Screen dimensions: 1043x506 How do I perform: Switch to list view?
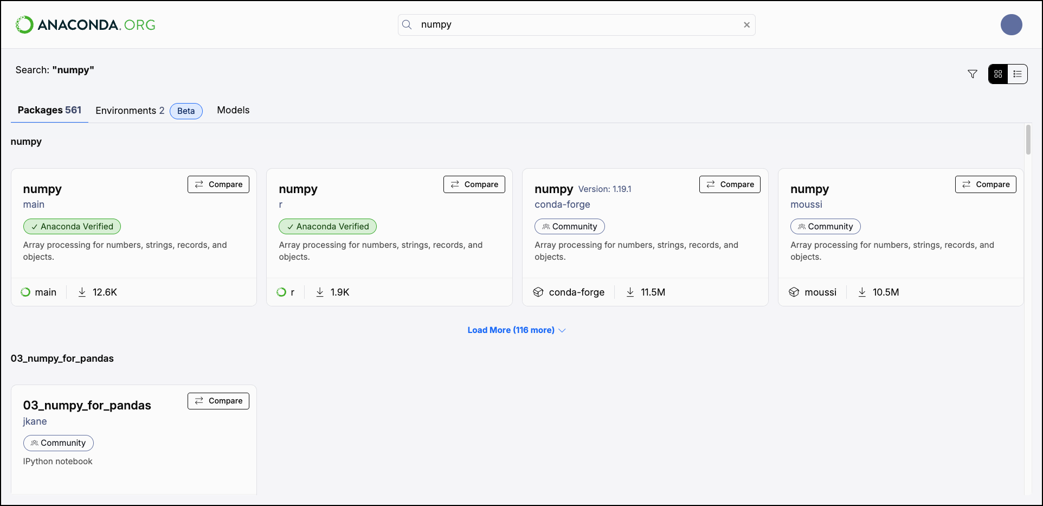[x=1018, y=74]
